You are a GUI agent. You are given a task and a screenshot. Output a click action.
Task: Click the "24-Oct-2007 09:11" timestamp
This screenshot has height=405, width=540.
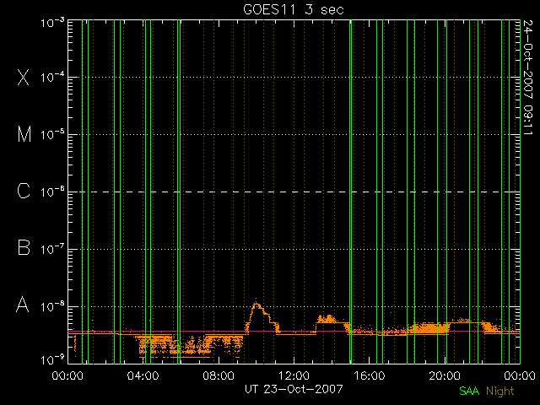[x=527, y=77]
